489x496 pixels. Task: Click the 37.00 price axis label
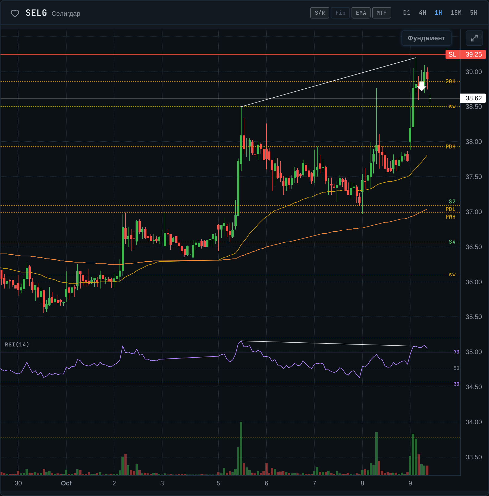474,212
